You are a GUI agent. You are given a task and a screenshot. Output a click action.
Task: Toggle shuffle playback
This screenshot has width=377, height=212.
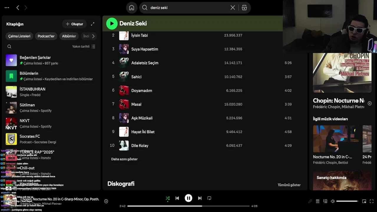(168, 198)
